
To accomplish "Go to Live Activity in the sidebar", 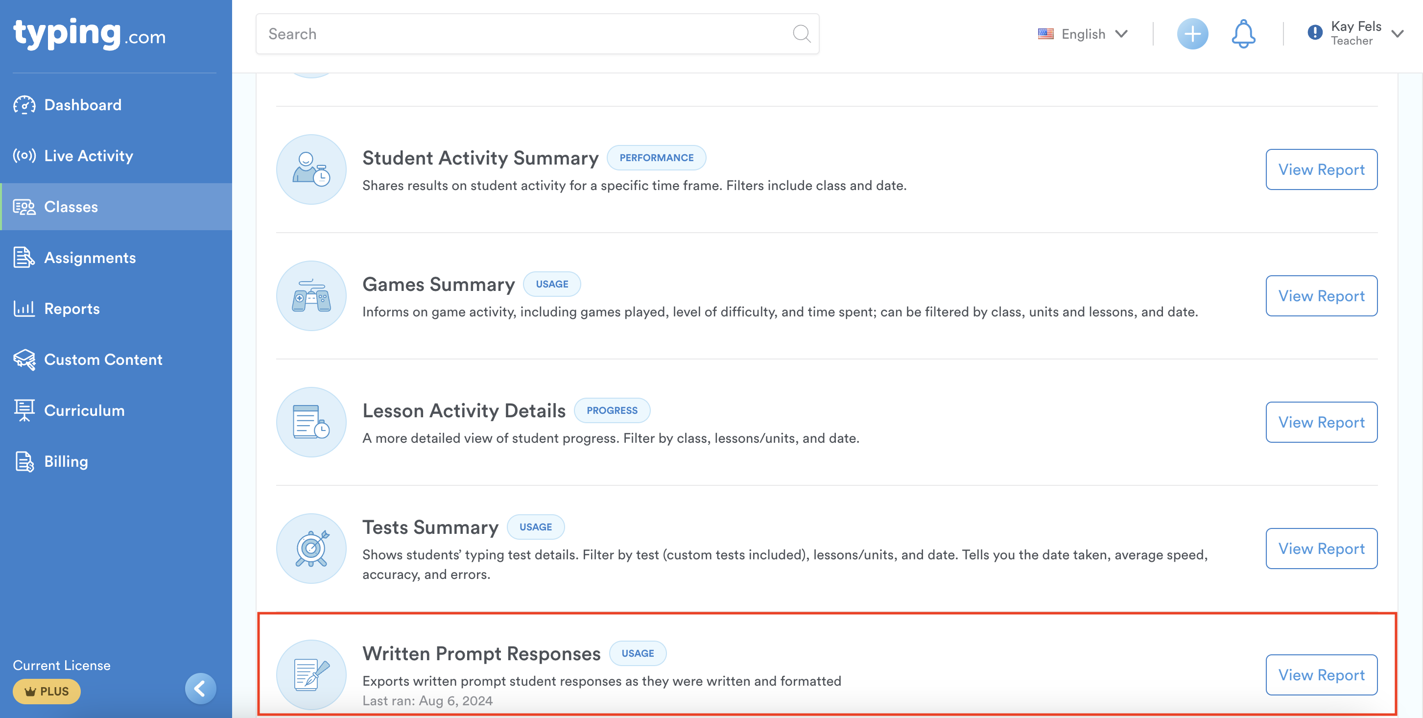I will coord(88,156).
